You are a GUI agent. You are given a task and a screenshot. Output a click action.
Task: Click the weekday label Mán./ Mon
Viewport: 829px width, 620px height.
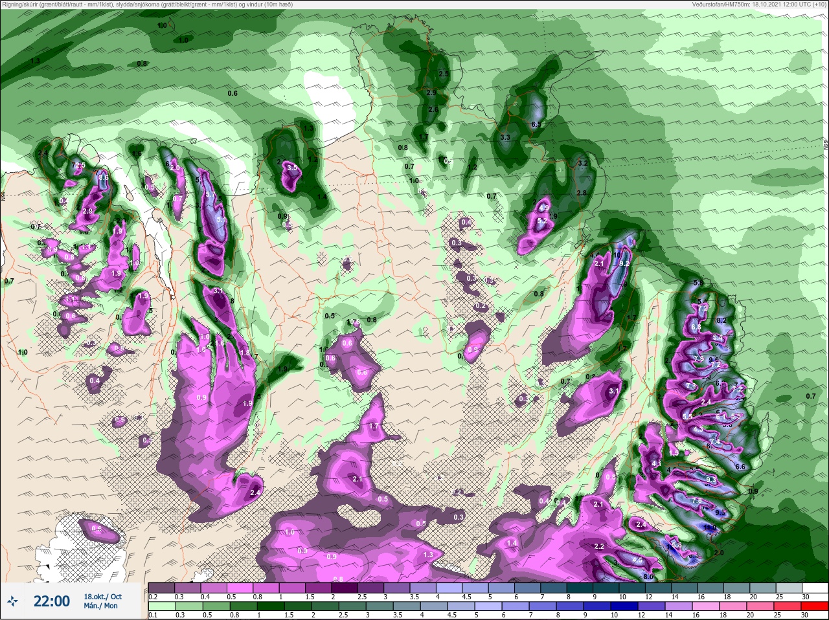pos(100,606)
